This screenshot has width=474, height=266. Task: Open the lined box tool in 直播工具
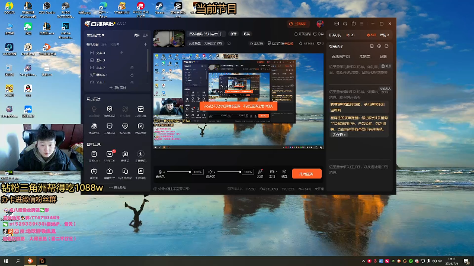[x=140, y=171]
